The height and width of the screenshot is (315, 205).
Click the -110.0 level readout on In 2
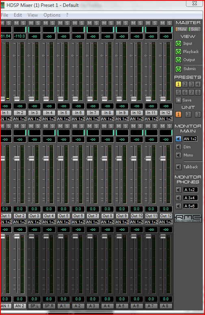(20, 36)
